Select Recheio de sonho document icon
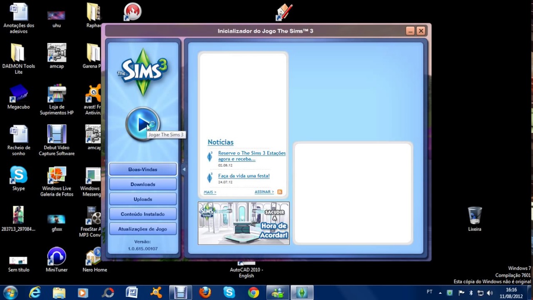The height and width of the screenshot is (300, 533). point(18,140)
